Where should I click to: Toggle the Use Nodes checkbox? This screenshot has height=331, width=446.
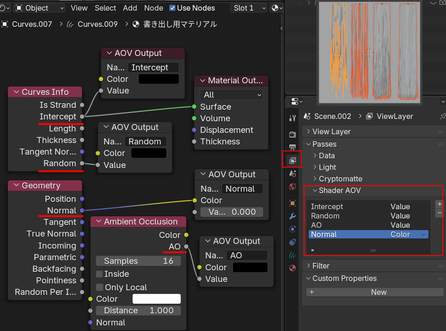pyautogui.click(x=172, y=8)
